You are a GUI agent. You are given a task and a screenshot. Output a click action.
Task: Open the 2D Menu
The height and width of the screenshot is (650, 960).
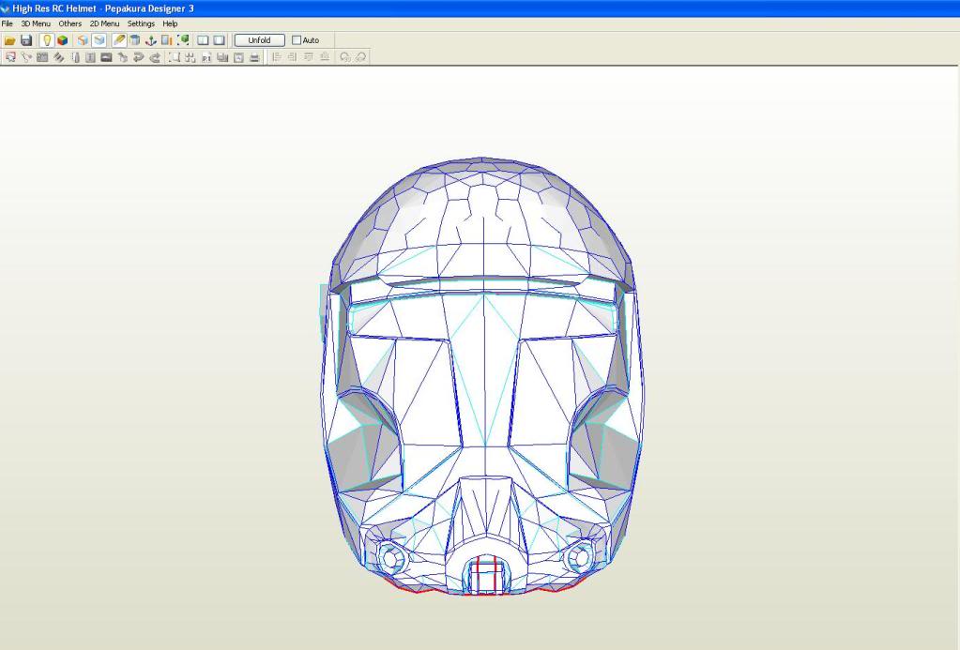[105, 23]
